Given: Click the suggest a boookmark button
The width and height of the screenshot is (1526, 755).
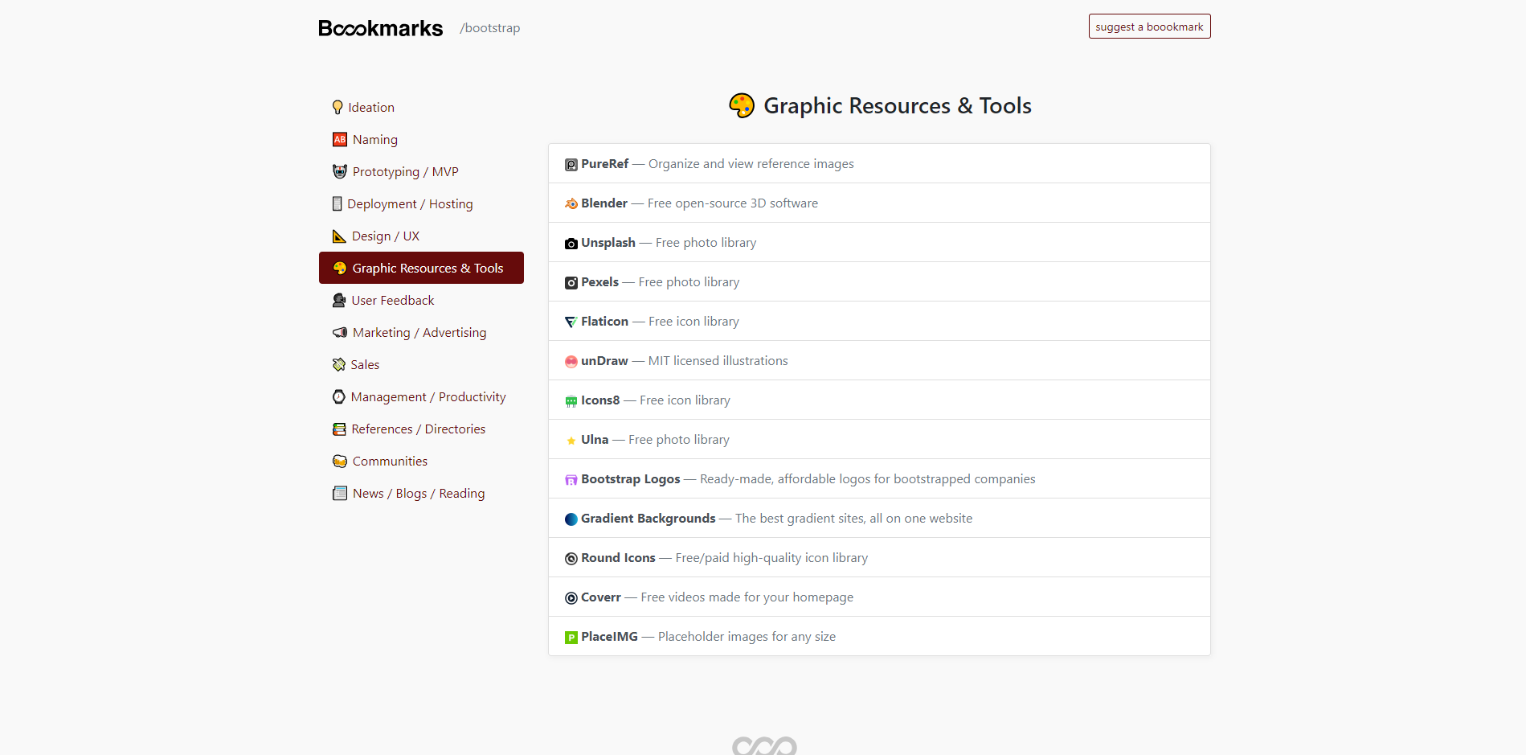Looking at the screenshot, I should tap(1149, 27).
